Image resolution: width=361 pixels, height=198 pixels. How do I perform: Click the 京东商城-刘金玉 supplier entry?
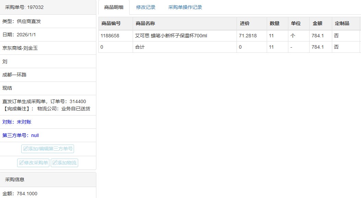pos(20,48)
